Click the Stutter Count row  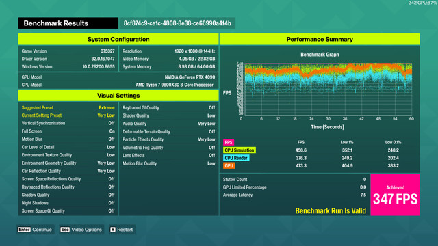coord(294,179)
